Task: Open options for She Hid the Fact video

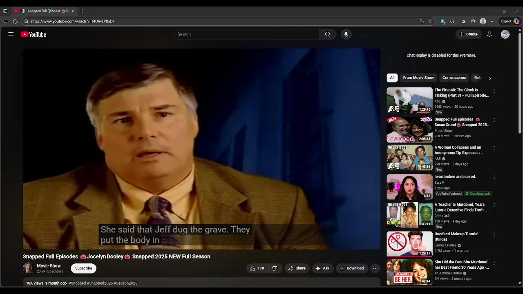Action: click(494, 263)
